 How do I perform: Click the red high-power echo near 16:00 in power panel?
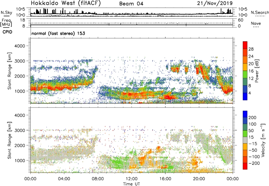tap(169, 97)
